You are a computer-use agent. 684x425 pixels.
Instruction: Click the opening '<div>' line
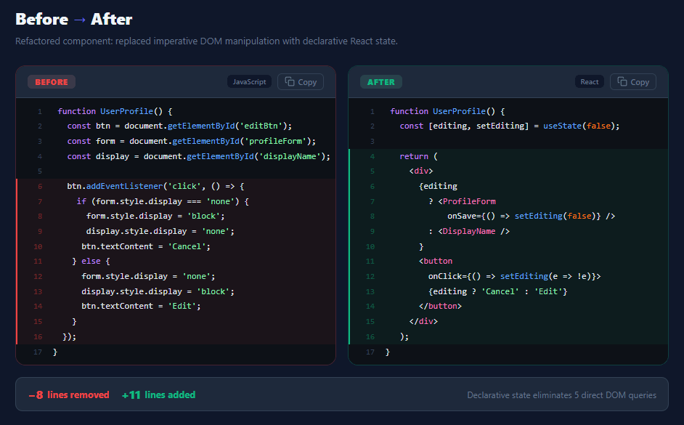508,171
